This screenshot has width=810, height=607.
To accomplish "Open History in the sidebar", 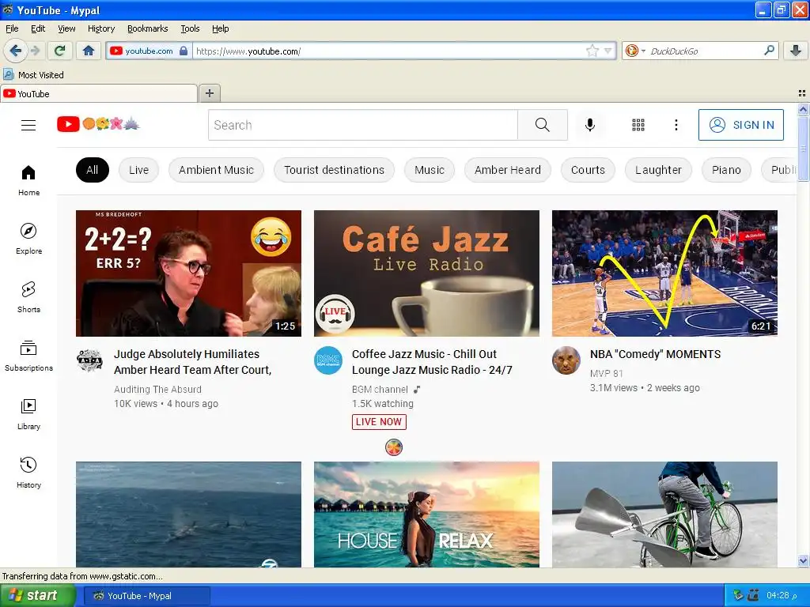I will point(28,473).
